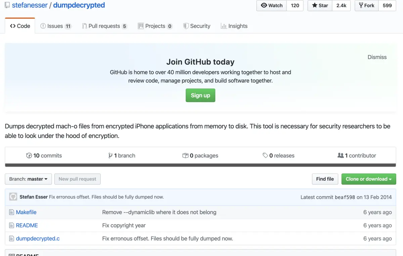Screen dimensions: 403x256
Task: Open the dumpdecrypted.c row commit message
Action: coord(168,239)
